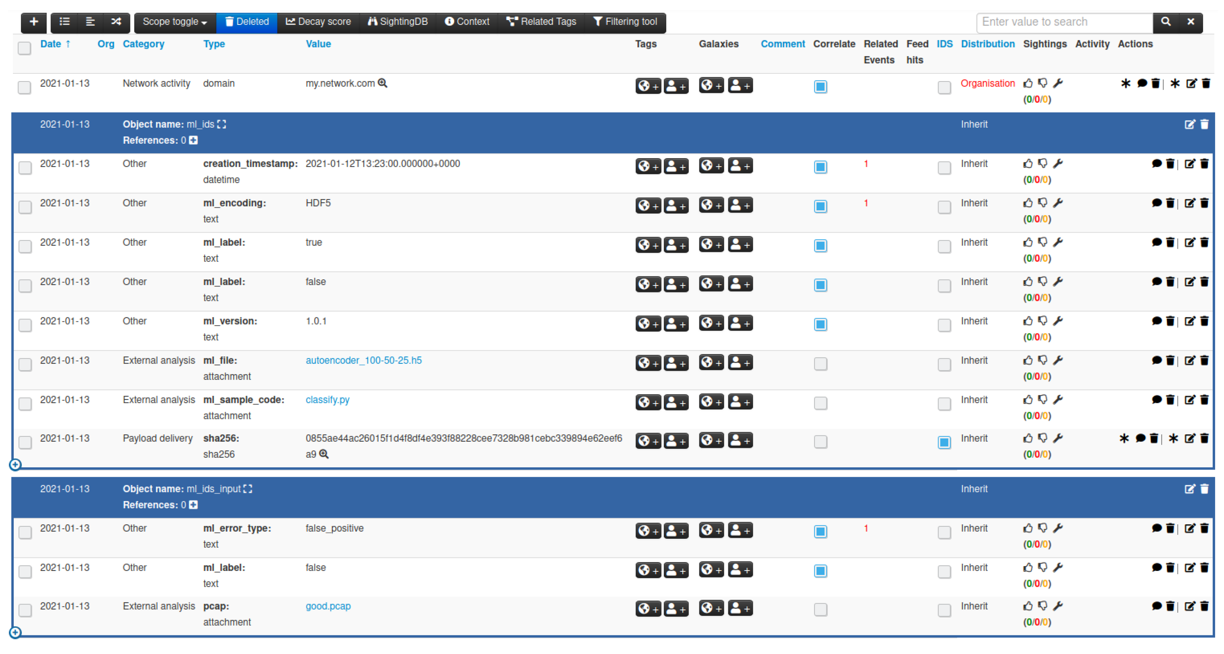Screen dimensions: 1224x654
Task: Add a reference to ml_ids_input object
Action: pyautogui.click(x=193, y=505)
